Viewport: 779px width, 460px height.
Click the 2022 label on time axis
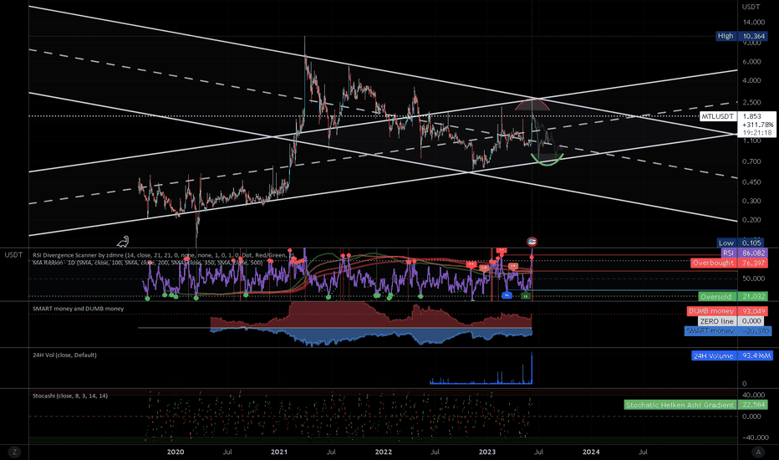click(x=384, y=452)
